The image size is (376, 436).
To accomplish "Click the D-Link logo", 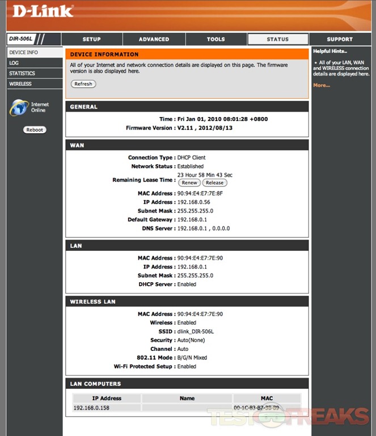I will point(43,11).
